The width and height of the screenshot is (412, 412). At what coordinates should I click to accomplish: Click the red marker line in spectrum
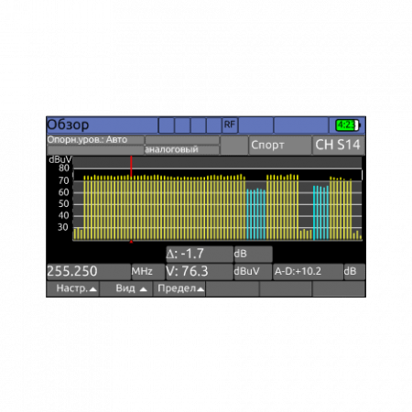[x=131, y=167]
